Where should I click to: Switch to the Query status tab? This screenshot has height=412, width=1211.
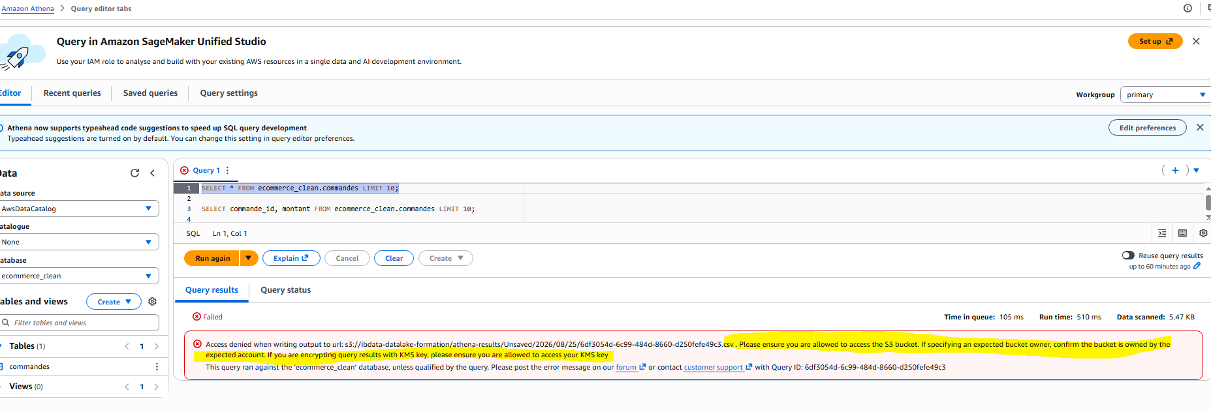(x=285, y=290)
